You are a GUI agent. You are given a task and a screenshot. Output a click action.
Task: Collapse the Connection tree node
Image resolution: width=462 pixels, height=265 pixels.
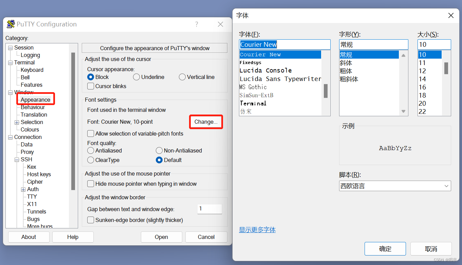point(10,137)
